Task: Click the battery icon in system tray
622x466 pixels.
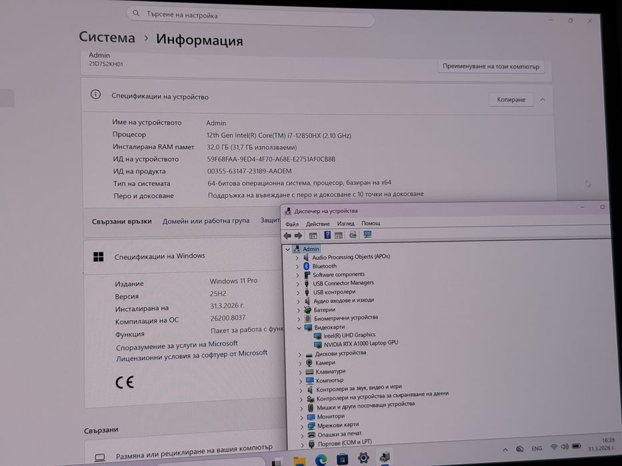Action: tap(577, 446)
